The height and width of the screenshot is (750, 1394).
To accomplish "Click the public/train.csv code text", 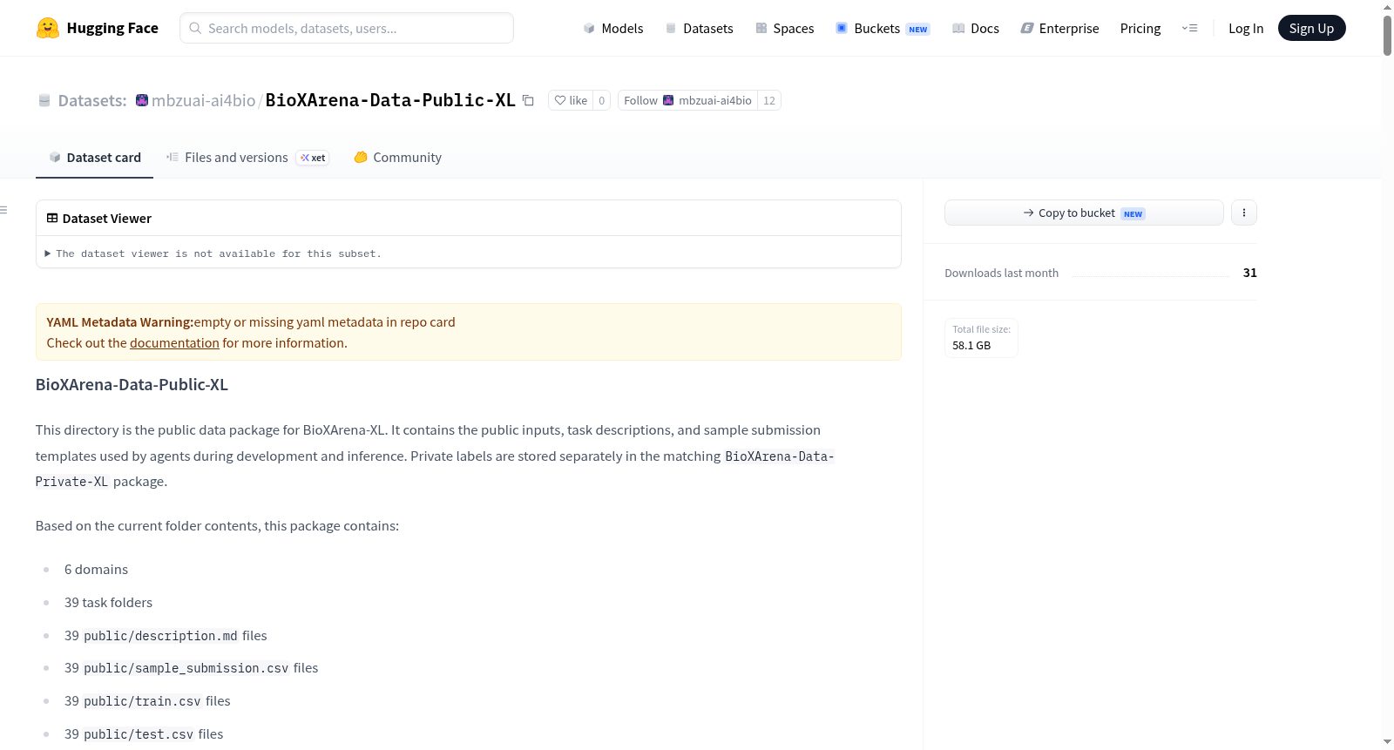I will tap(142, 701).
